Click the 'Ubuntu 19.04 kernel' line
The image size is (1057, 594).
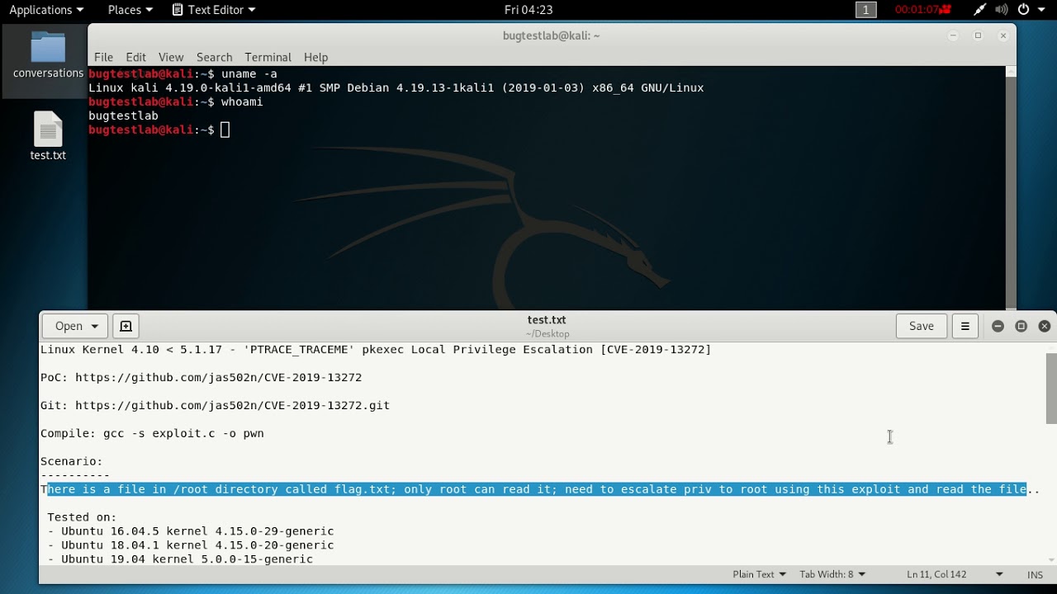(x=180, y=559)
